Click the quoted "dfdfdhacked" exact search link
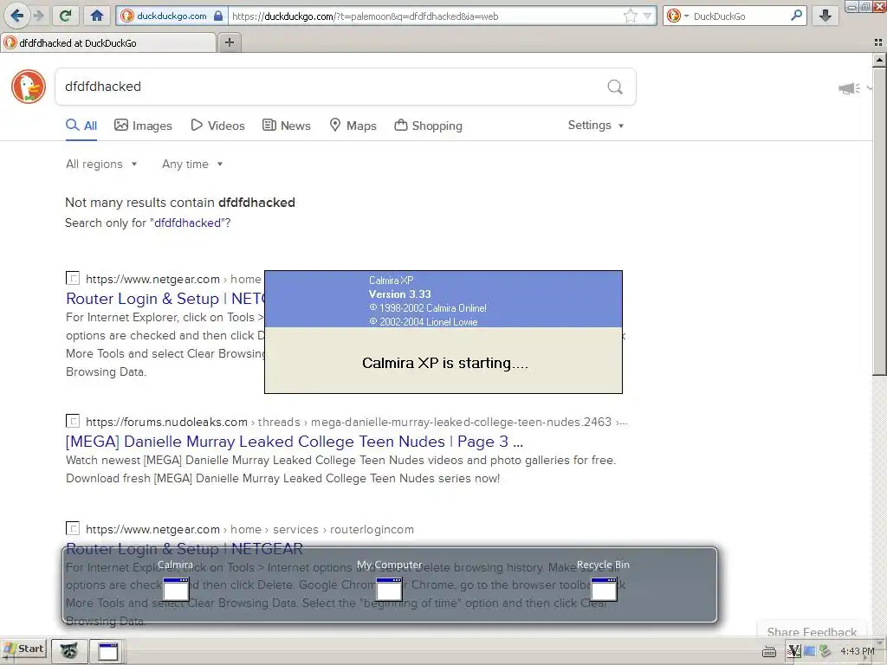Image resolution: width=887 pixels, height=665 pixels. (187, 223)
